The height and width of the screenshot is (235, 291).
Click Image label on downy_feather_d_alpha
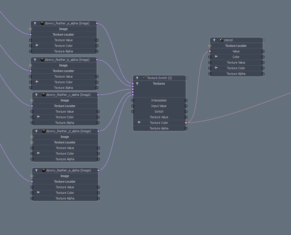(x=65, y=137)
